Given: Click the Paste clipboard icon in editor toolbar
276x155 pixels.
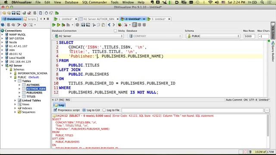Looking at the screenshot, I should pos(103,25).
